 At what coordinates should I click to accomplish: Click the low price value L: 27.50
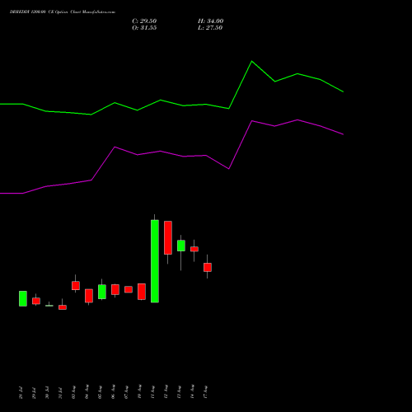(210, 28)
